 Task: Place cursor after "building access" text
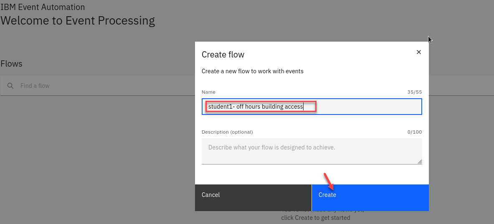(x=304, y=107)
